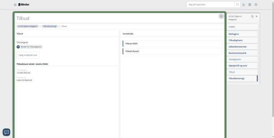Click the iBinder for Tilbudsgivere avatar icon
The height and width of the screenshot is (138, 274).
18,47
